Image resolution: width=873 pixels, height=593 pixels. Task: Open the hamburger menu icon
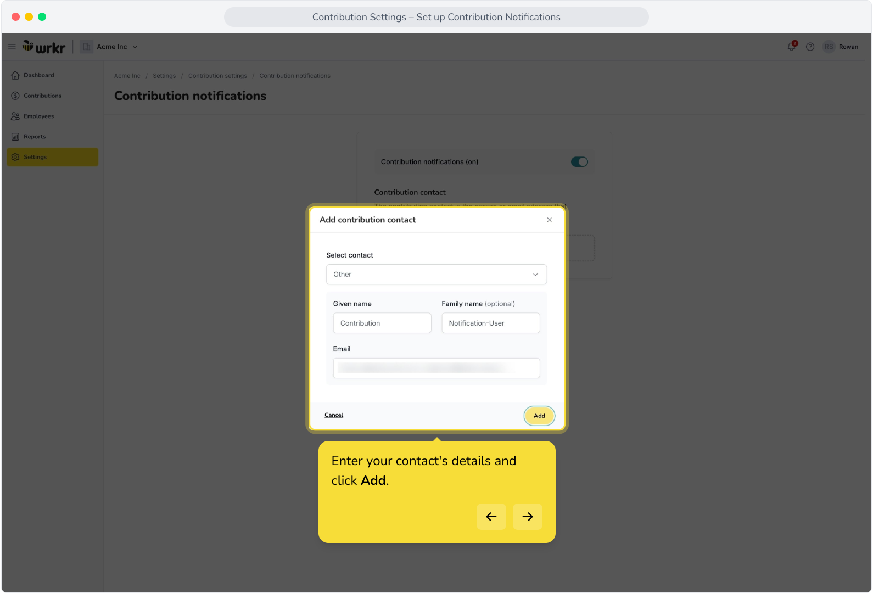pos(12,47)
